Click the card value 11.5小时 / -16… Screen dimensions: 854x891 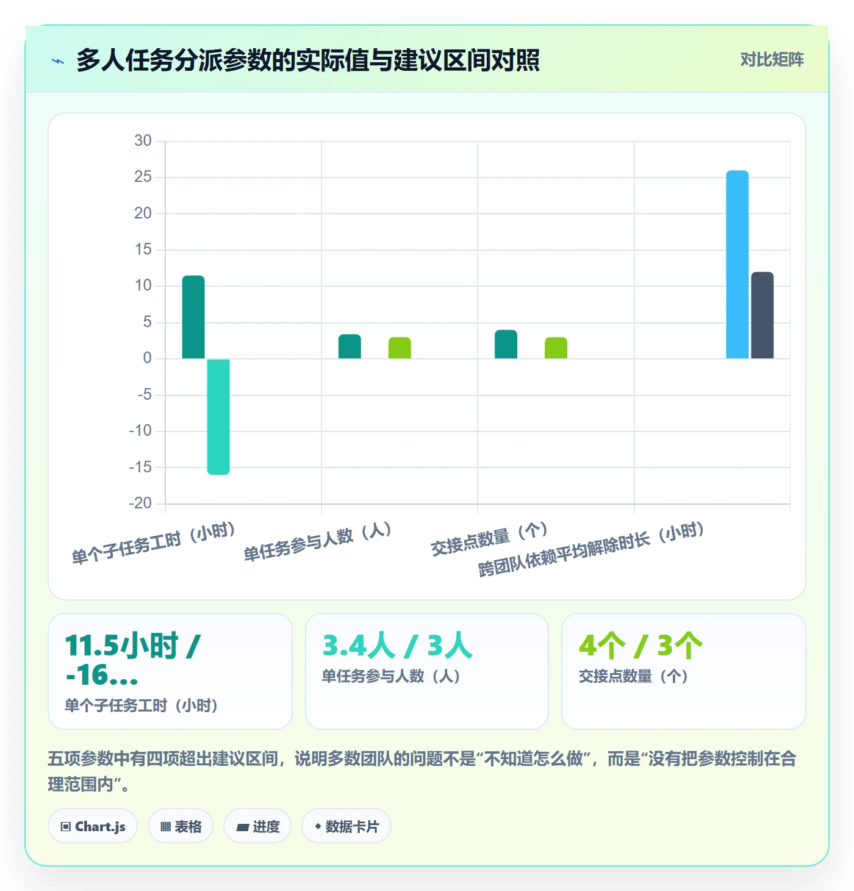[x=133, y=660]
